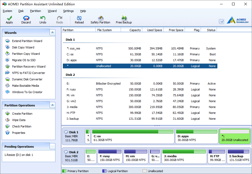Click the NTFS to FAT32 Converter icon
Screen dimensions: 252x174
point(7,73)
